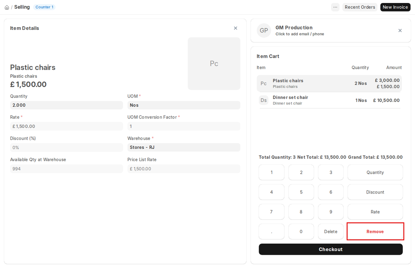Click the 1 Nos quantity in cart
418x269 pixels.
361,101
